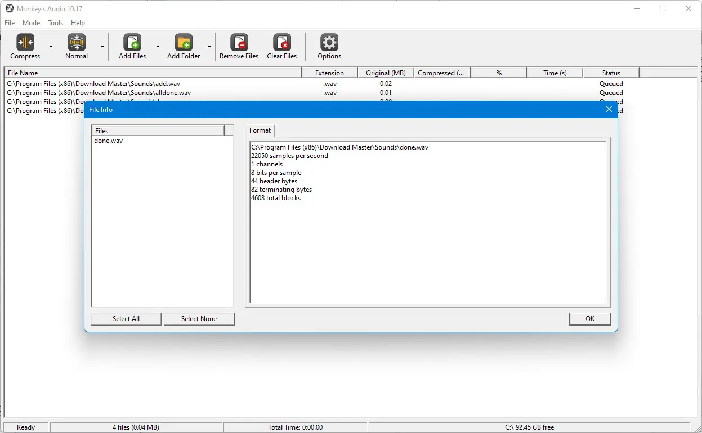Open the File menu
This screenshot has width=702, height=433.
pyautogui.click(x=10, y=23)
